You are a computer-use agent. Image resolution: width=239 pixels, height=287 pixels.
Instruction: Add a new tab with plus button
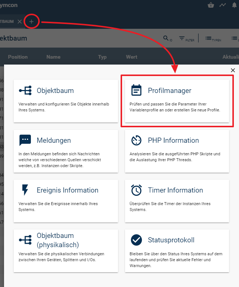[31, 21]
